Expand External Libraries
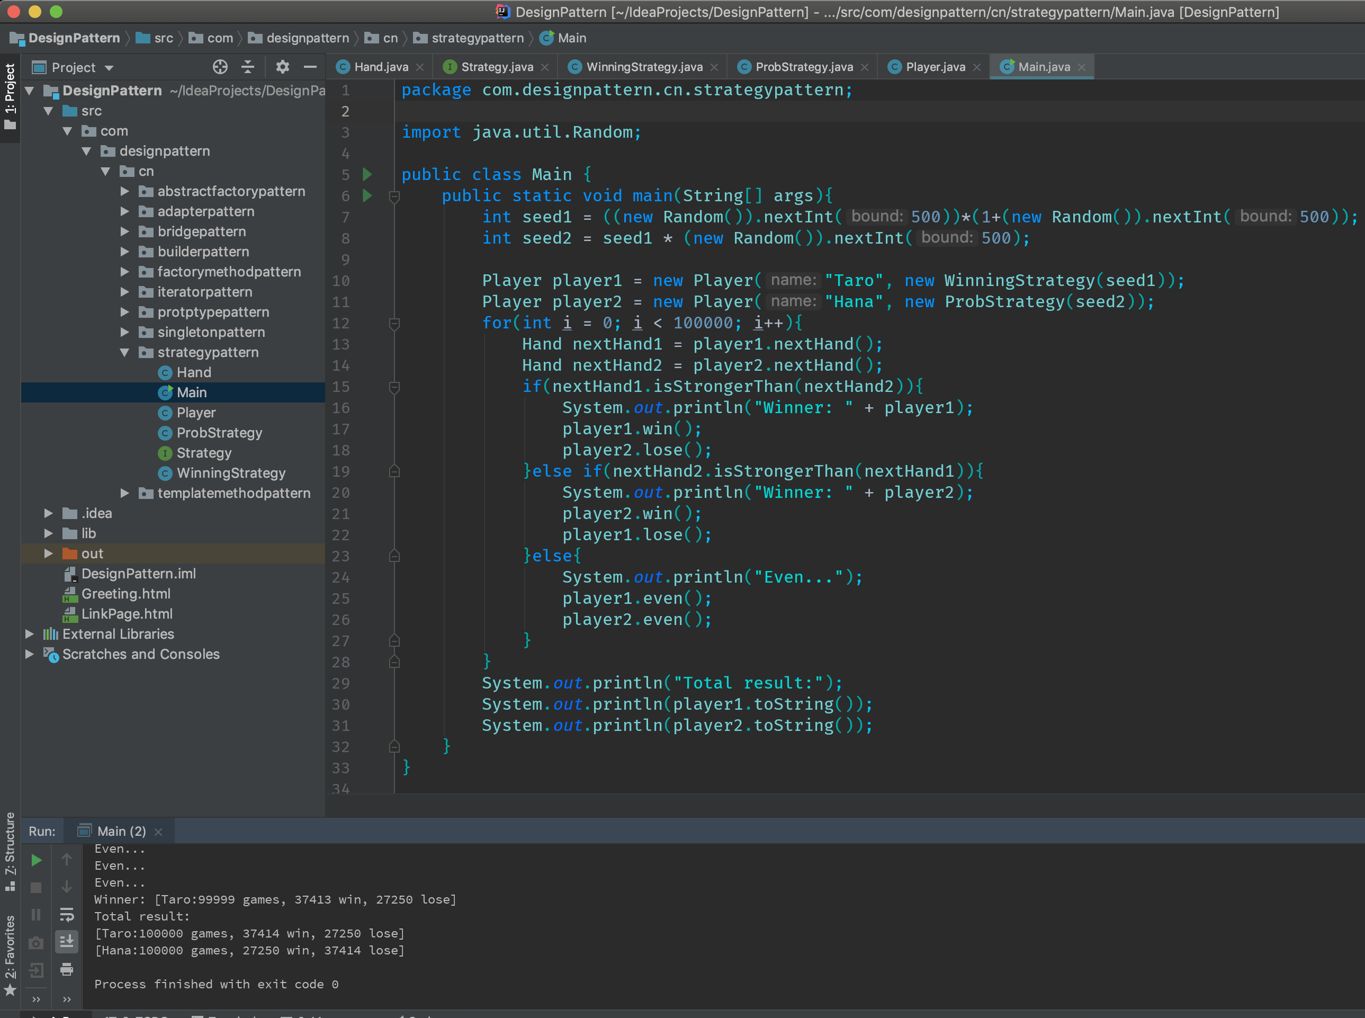Screen dimensions: 1365x1018 tap(29, 633)
